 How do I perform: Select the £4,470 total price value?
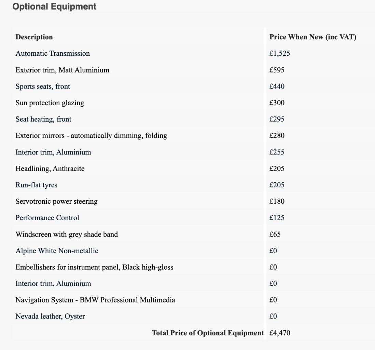click(280, 333)
